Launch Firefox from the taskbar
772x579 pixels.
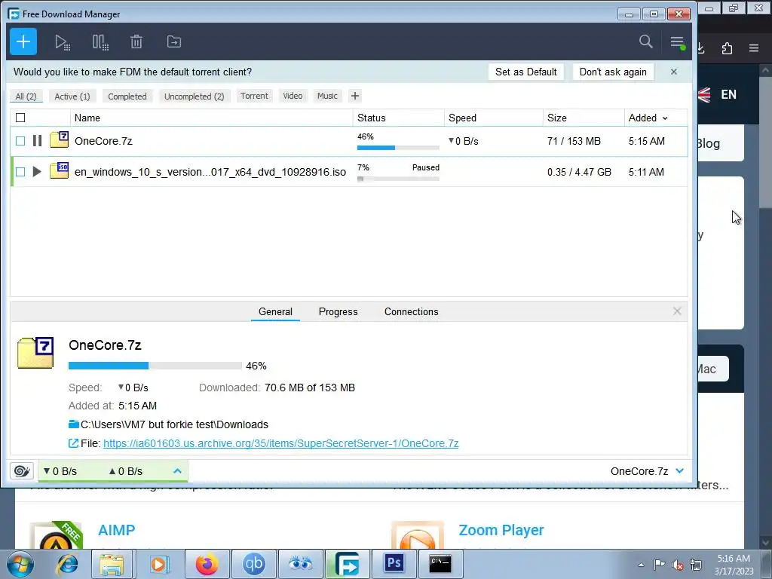207,564
